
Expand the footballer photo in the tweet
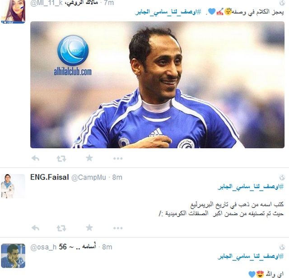point(158,85)
